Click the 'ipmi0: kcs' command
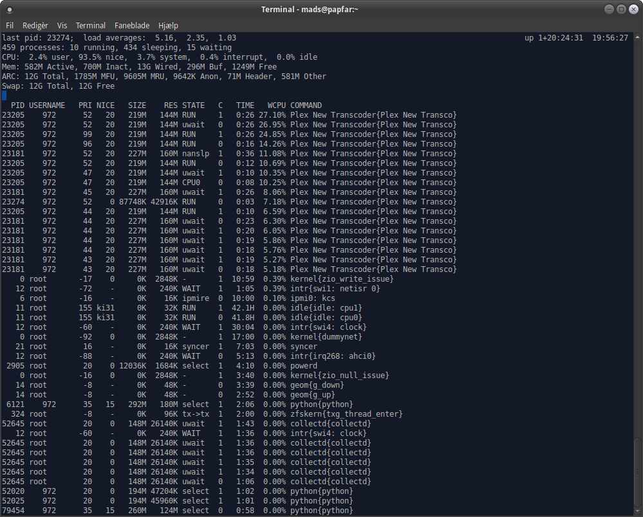This screenshot has height=517, width=643. [313, 298]
